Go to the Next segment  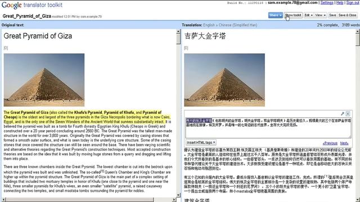(x=344, y=144)
